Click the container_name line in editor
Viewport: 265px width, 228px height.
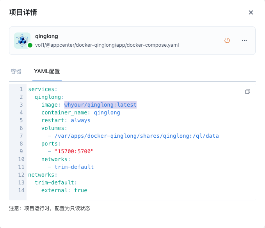pyautogui.click(x=80, y=112)
